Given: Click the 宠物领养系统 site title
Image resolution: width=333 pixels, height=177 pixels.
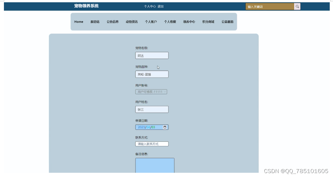Looking at the screenshot, I should (86, 6).
